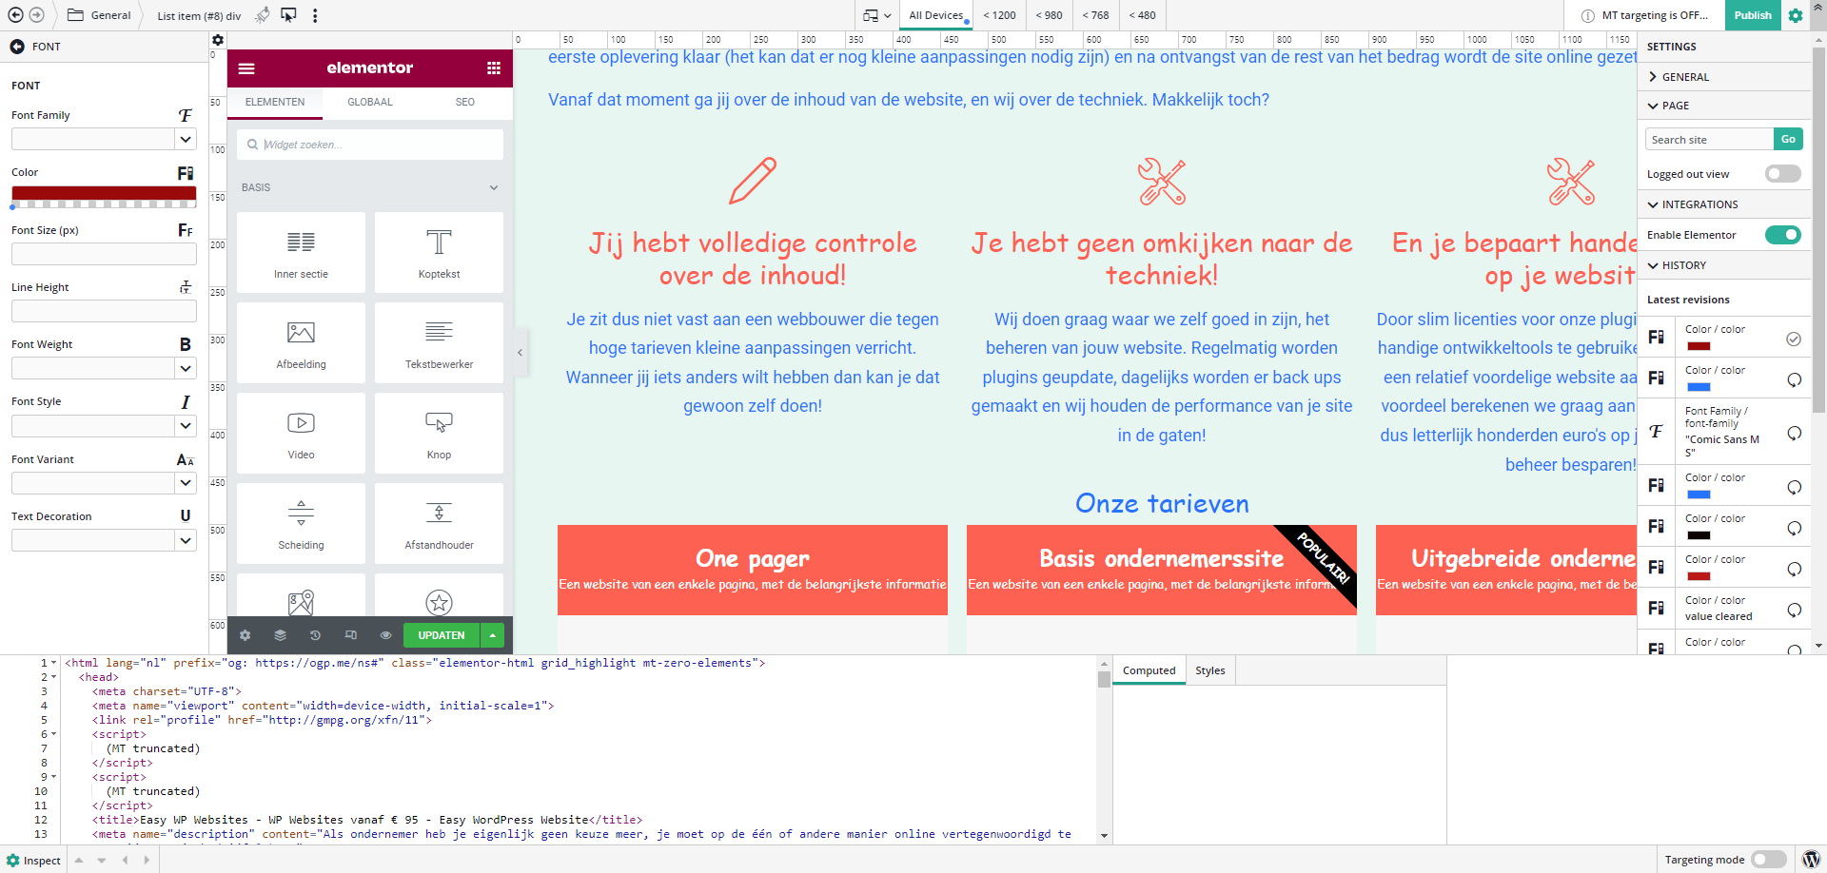
Task: Toggle Logged out view switch
Action: 1782,174
